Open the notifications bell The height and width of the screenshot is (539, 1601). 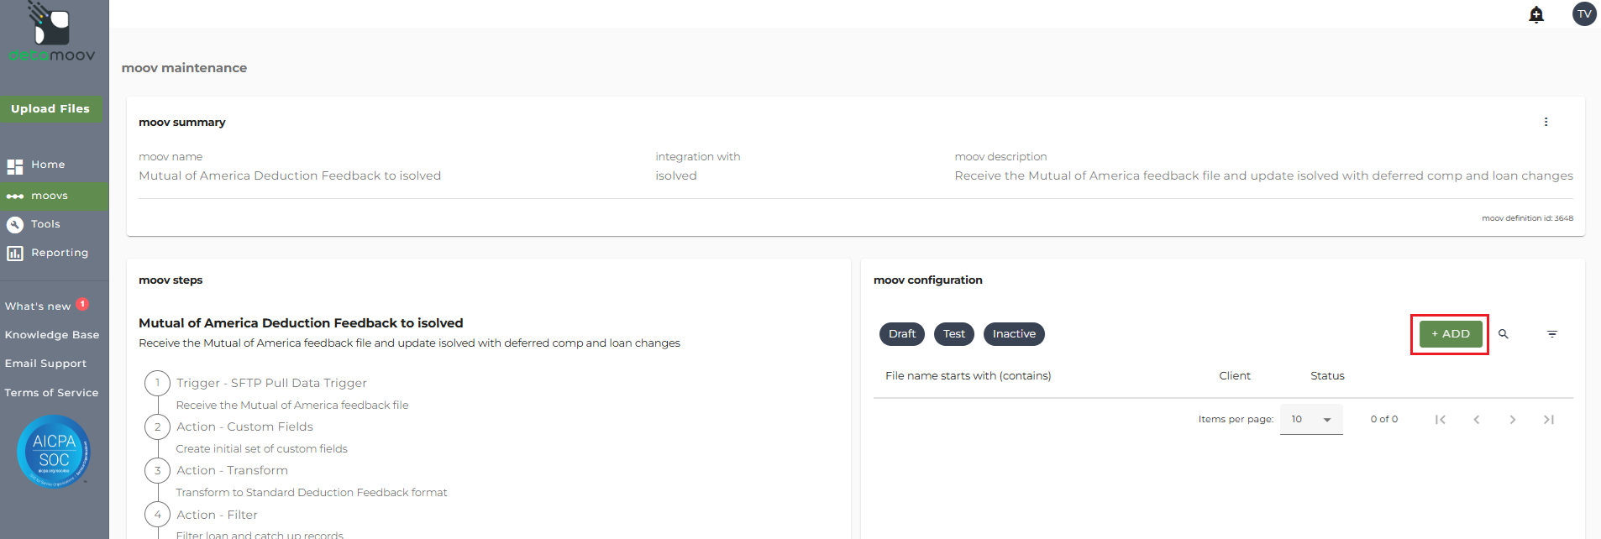(x=1536, y=14)
